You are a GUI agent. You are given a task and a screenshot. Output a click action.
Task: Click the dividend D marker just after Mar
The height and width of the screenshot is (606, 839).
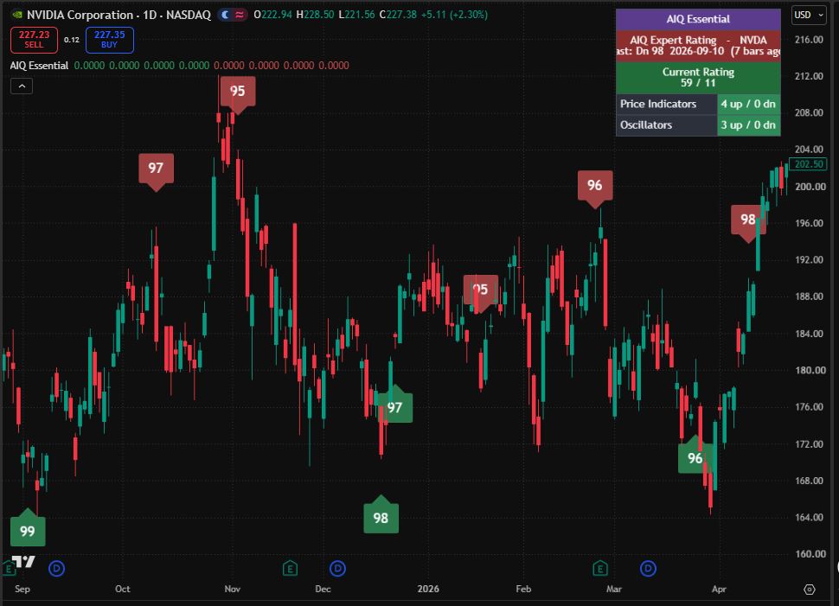point(648,568)
